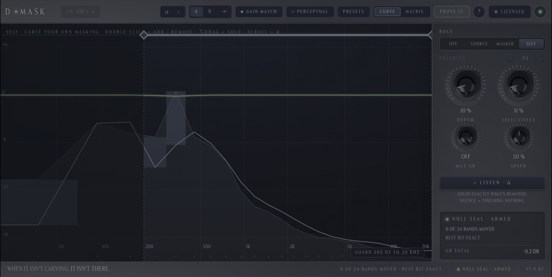
Task: Click Null Seal Armed in the status bar
Action: tap(483, 269)
